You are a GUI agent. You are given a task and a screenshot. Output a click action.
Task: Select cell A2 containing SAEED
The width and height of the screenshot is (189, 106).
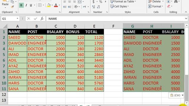[x=17, y=37]
